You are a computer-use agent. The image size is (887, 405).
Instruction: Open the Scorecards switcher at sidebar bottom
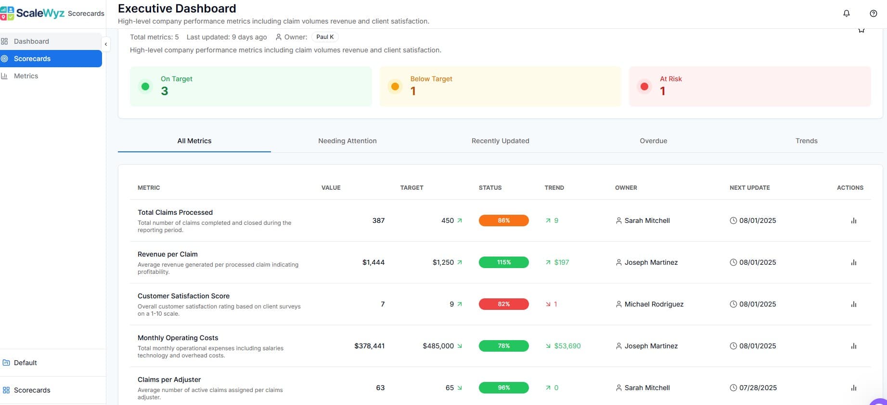pyautogui.click(x=32, y=390)
